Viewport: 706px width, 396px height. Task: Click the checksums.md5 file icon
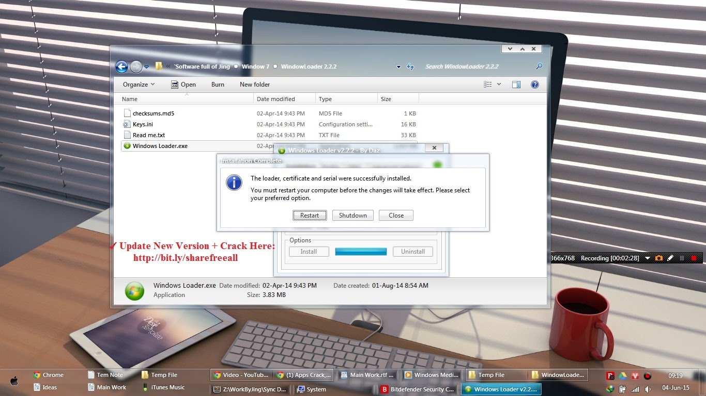click(127, 113)
